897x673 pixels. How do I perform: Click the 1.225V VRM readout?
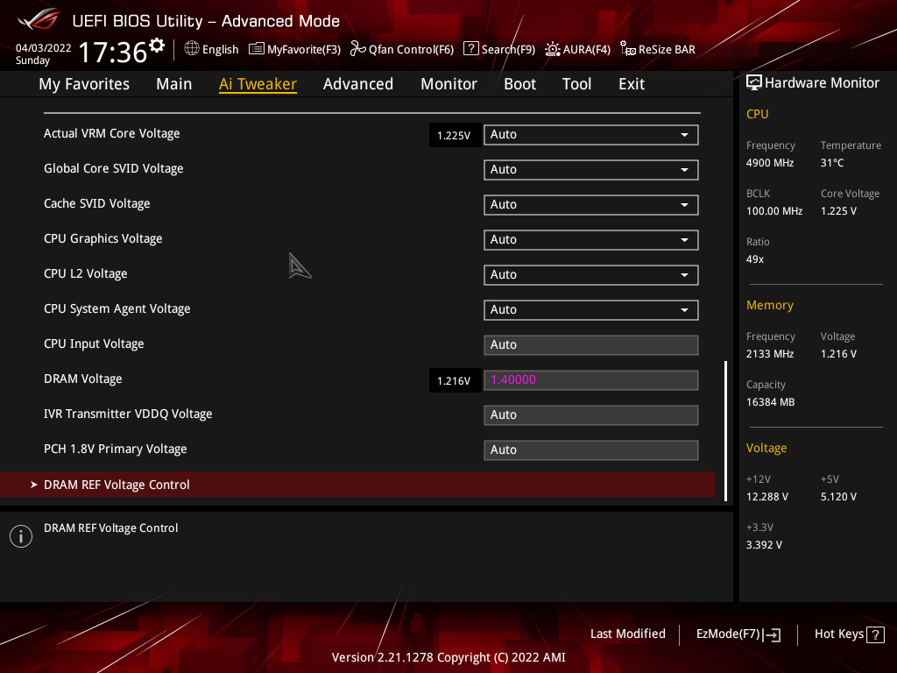pos(455,136)
